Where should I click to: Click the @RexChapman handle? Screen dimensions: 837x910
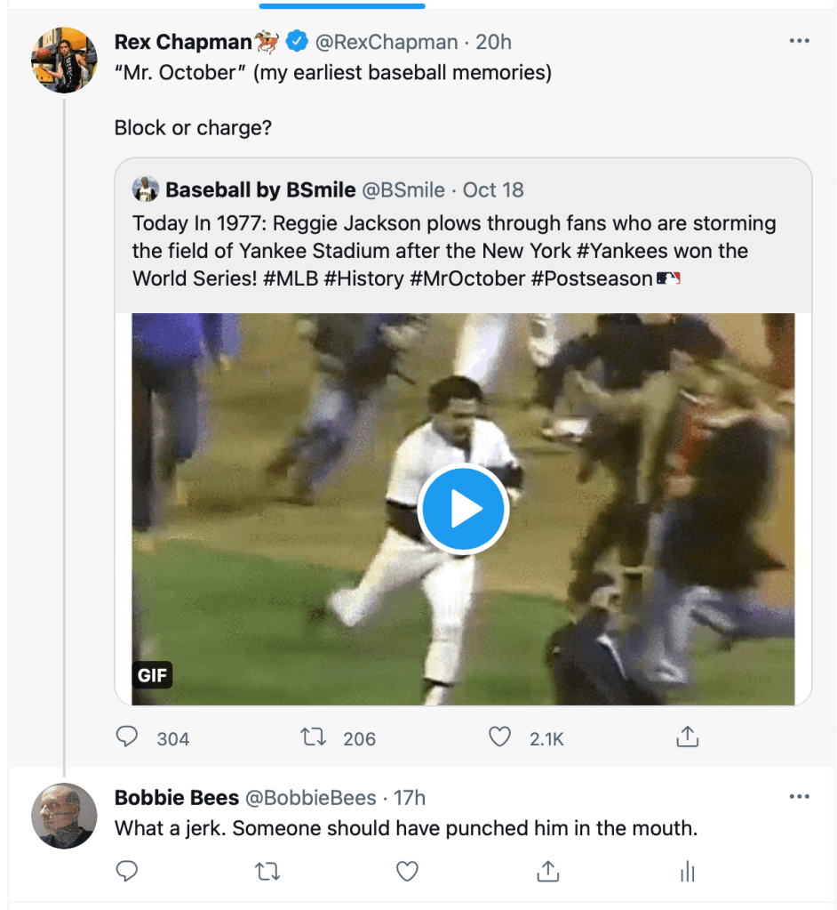[x=387, y=42]
